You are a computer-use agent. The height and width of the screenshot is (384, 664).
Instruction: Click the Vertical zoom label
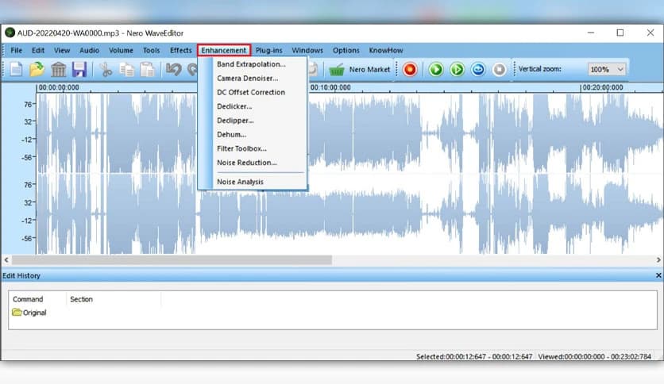pos(539,69)
